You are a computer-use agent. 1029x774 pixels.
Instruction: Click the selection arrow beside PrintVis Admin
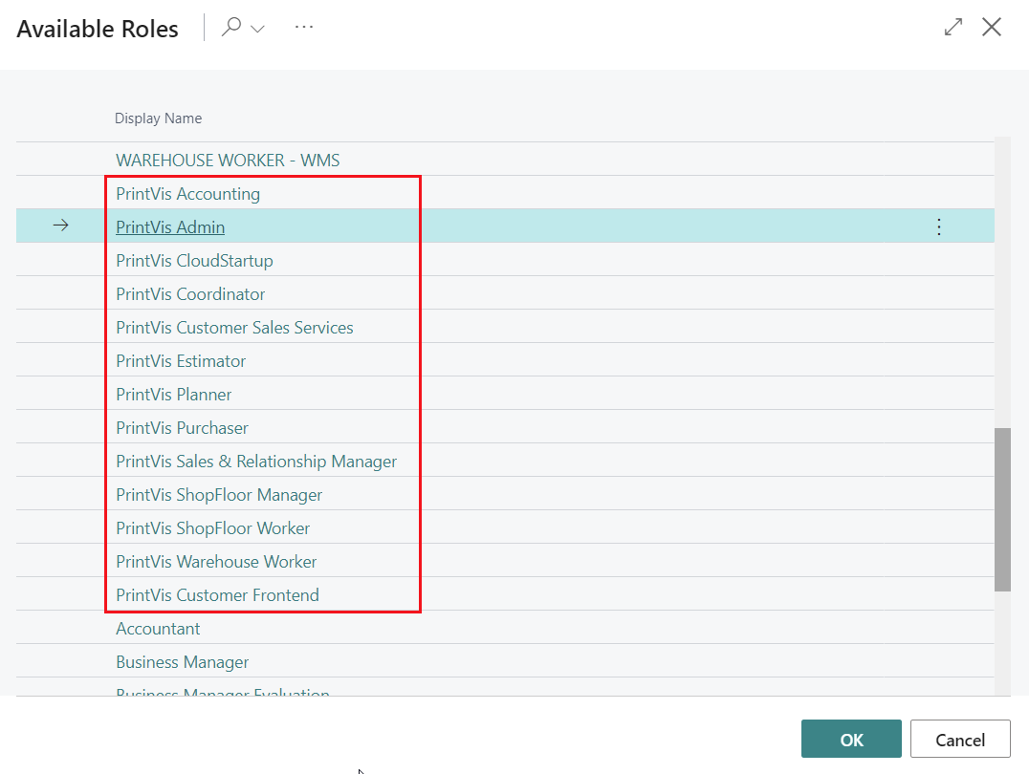click(x=60, y=226)
